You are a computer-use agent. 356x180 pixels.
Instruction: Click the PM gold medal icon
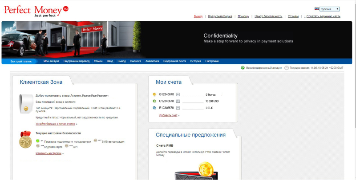point(26,141)
